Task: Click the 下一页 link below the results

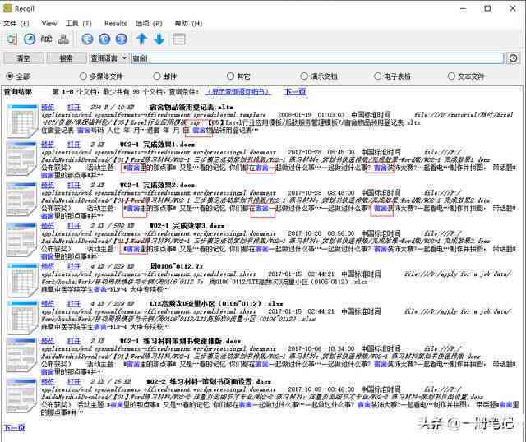Action: point(15,427)
